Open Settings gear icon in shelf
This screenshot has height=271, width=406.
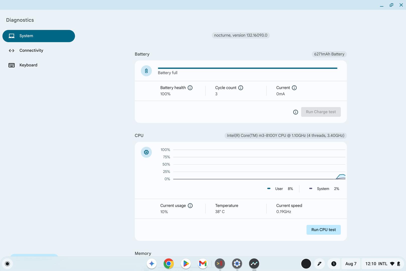tap(237, 264)
